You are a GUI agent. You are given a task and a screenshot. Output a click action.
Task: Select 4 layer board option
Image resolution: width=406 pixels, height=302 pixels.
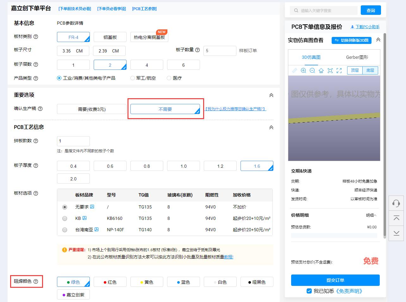pos(147,65)
